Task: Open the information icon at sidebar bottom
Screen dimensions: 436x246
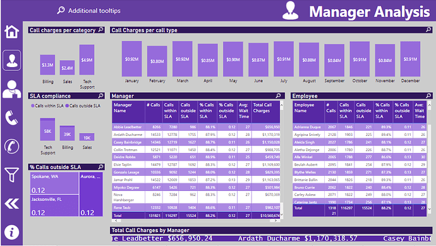Action: 11,232
